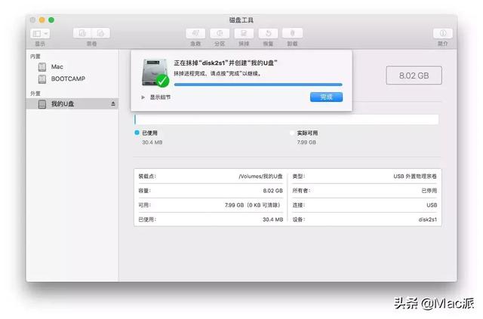This screenshot has height=319, width=483.
Task: Click the 内置 sidebar section header
Action: coord(35,57)
